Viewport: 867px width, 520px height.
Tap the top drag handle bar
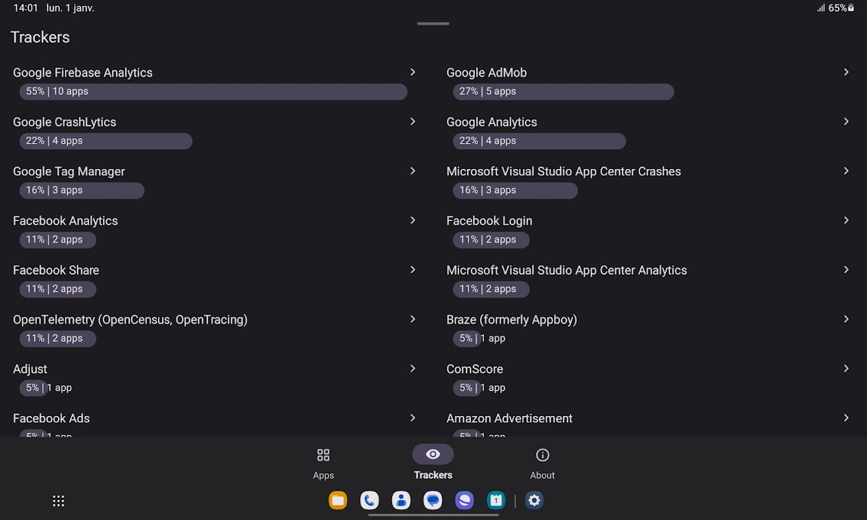[433, 23]
